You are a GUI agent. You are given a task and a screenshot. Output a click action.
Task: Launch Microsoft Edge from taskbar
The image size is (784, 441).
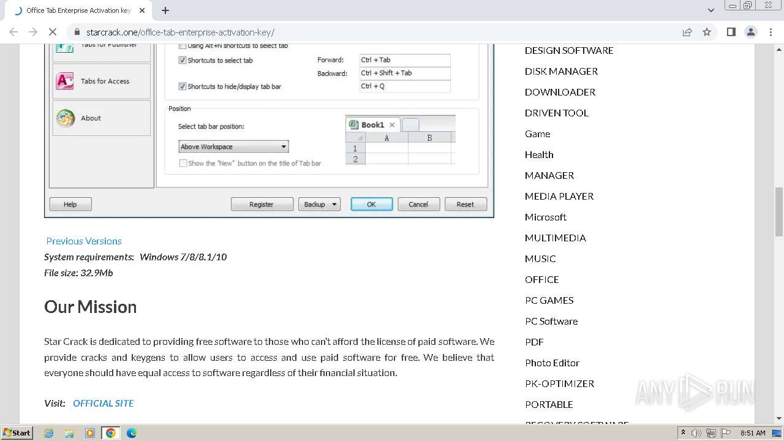tap(132, 432)
